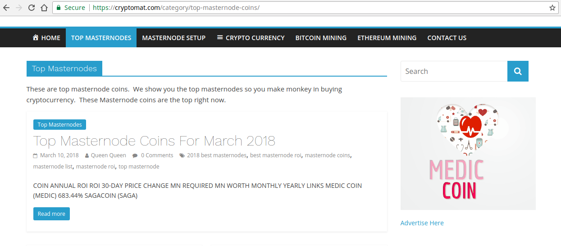Bookmark this page with the star icon

(552, 8)
